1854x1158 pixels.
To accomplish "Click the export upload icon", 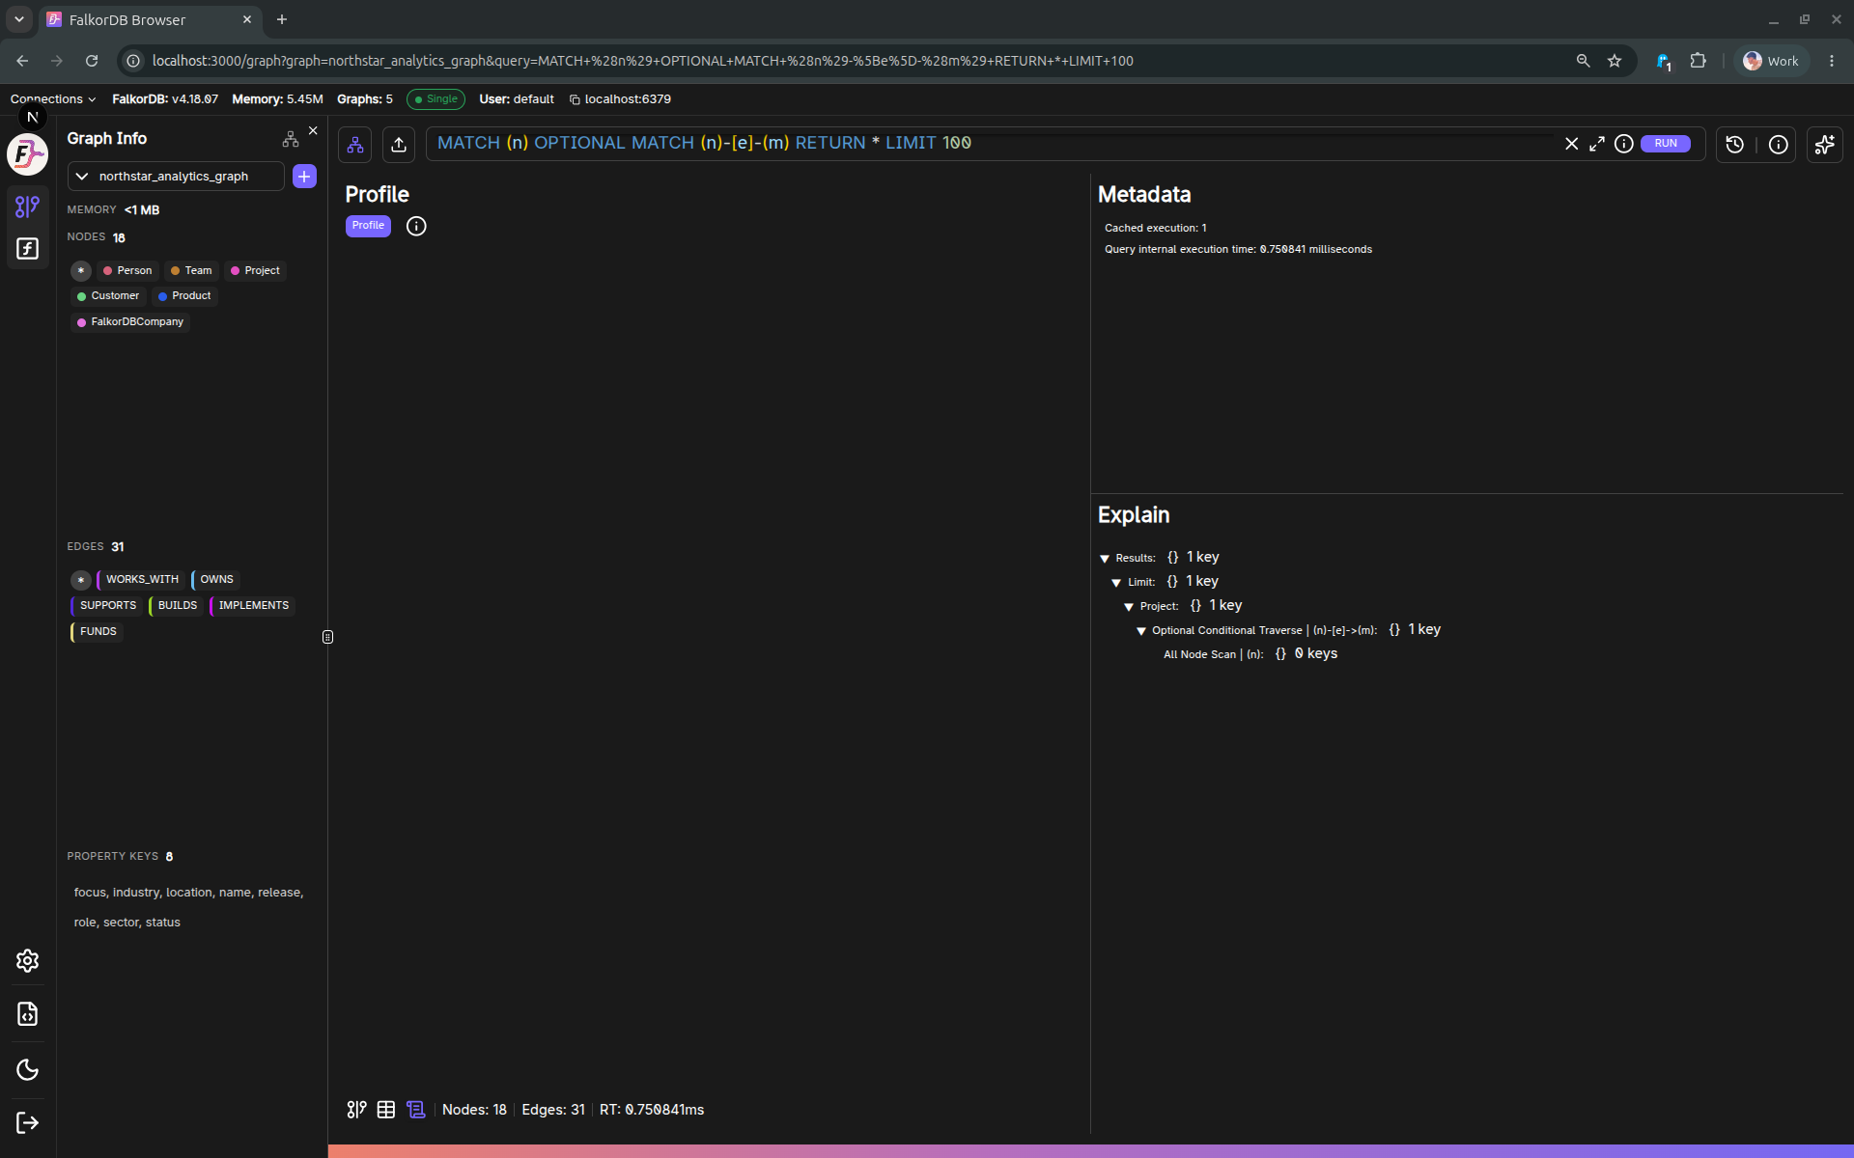I will (399, 145).
